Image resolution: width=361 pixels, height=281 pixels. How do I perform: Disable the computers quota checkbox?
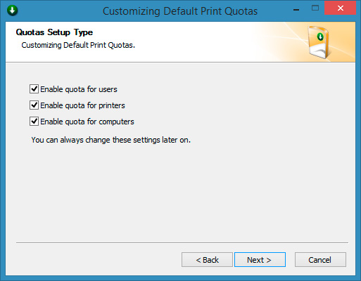click(34, 122)
